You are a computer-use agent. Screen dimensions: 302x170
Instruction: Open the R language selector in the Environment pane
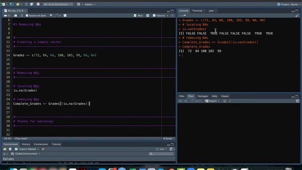[x=5, y=153]
